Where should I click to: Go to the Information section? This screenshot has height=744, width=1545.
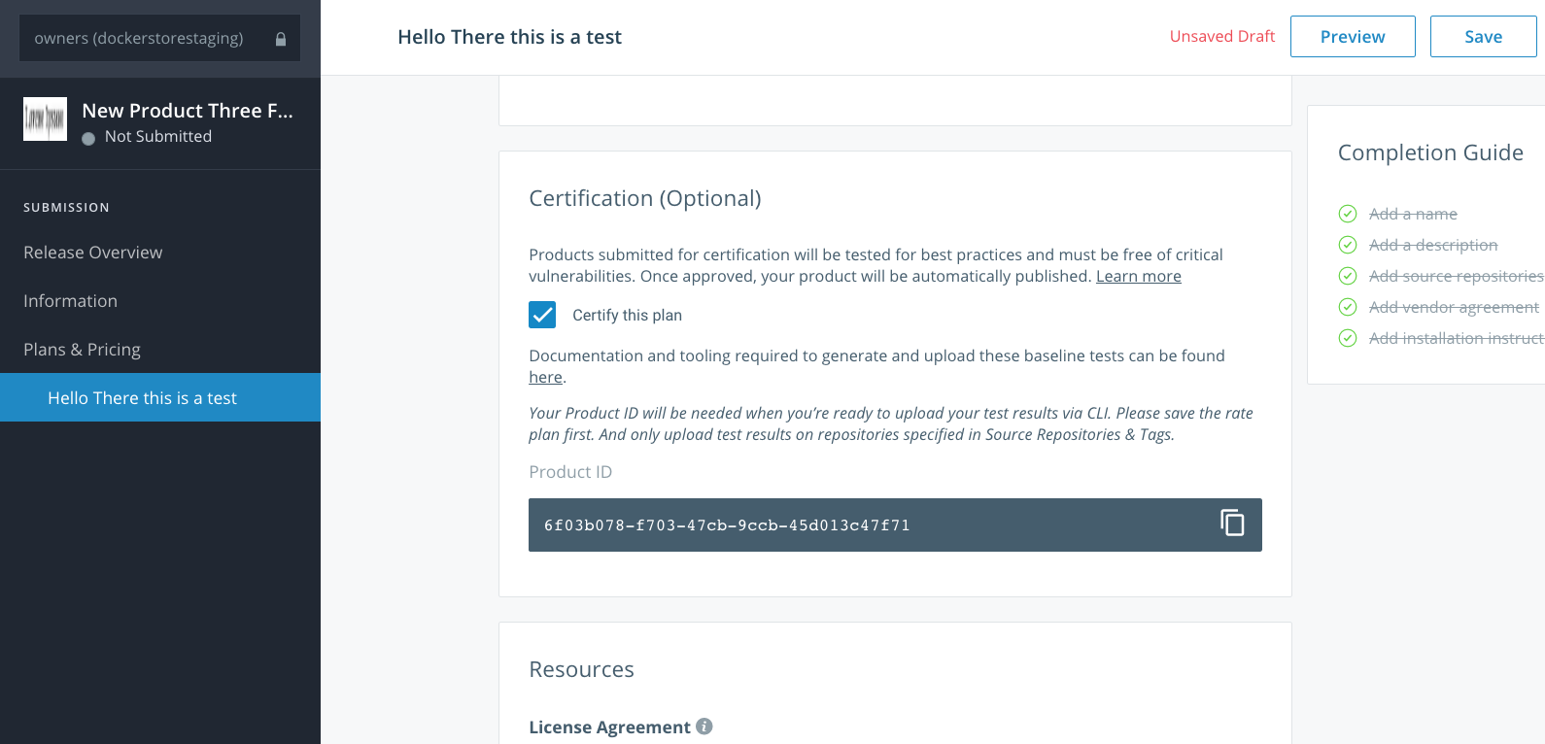pos(71,301)
